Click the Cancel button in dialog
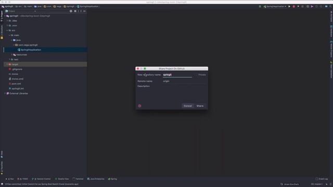The width and height of the screenshot is (333, 187). 187,106
